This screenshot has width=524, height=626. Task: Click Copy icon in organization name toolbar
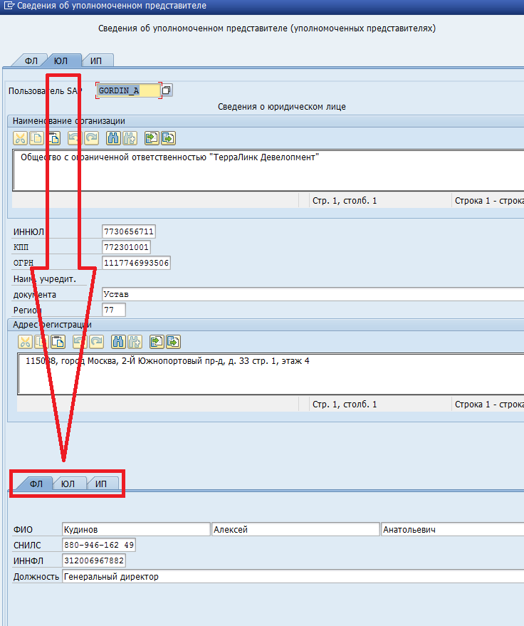tap(36, 138)
